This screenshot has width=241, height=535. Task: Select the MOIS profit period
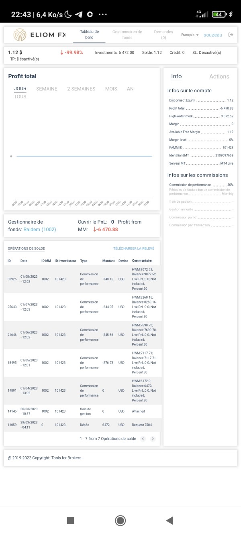(x=111, y=89)
